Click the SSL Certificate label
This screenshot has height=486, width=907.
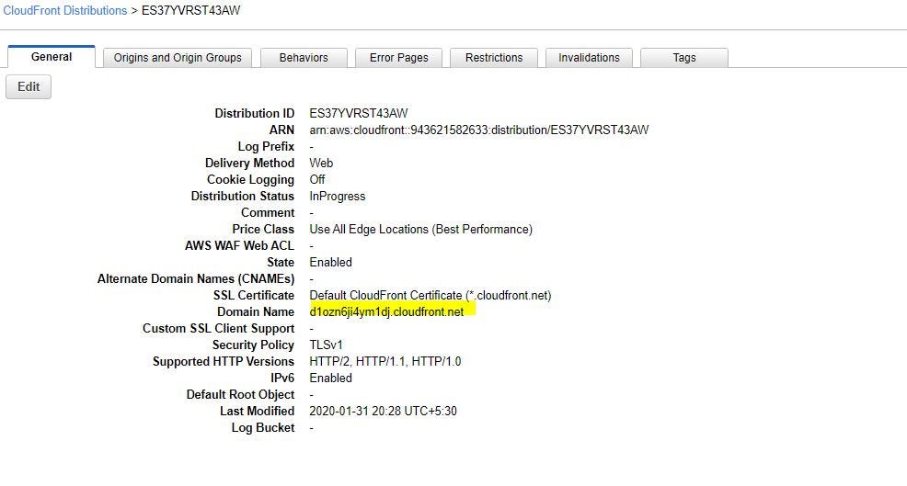pos(253,295)
